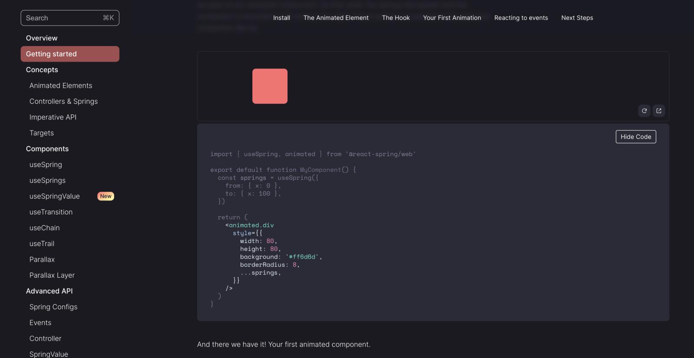Go to The Animated Element section
Screen dimensions: 694x358
point(336,18)
